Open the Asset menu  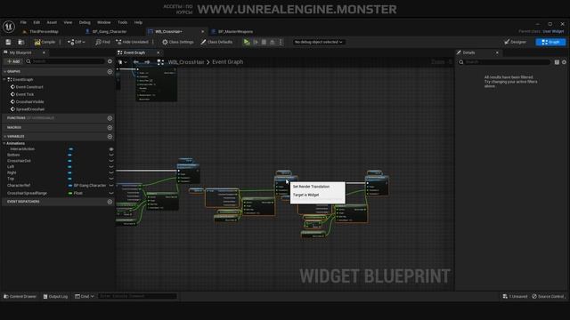click(52, 22)
